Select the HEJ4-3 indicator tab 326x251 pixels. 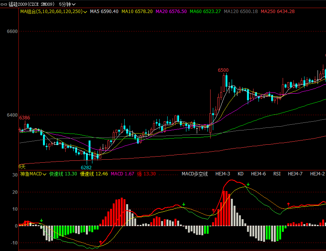click(x=223, y=174)
